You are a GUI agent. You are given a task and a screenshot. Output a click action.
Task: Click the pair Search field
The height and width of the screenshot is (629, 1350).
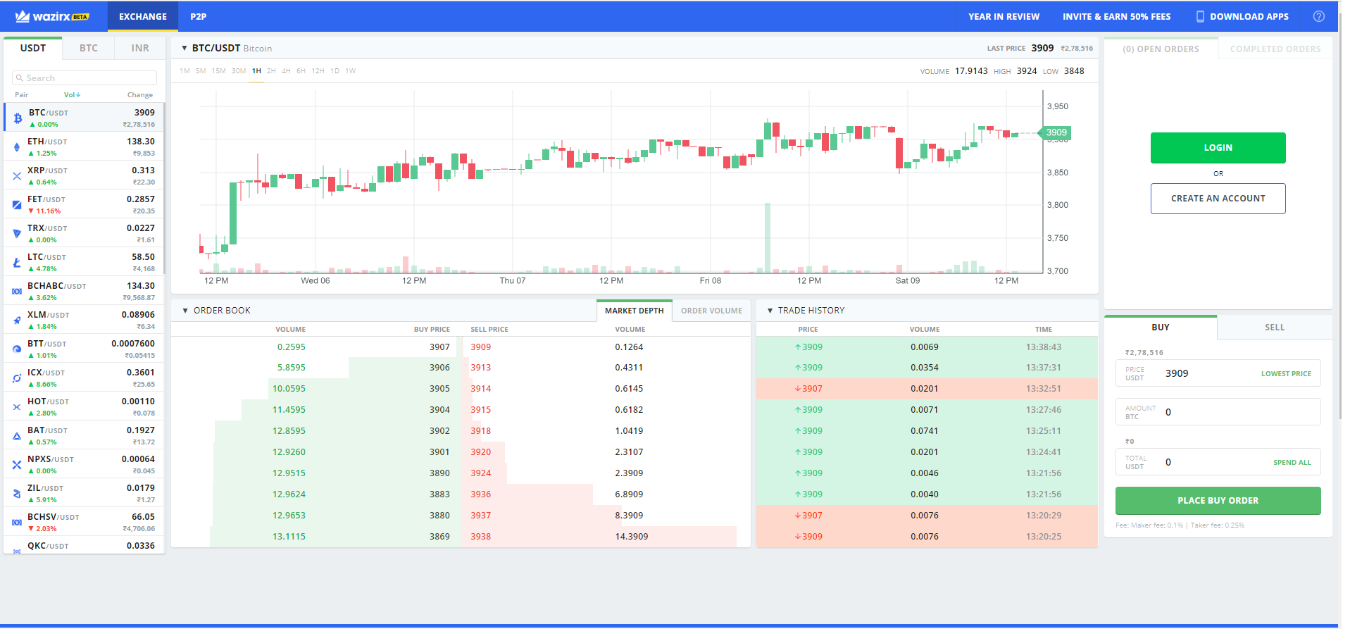(85, 78)
